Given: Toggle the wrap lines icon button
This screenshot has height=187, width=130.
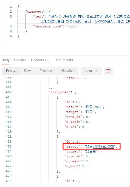Looking at the screenshot, I should pyautogui.click(x=108, y=71).
